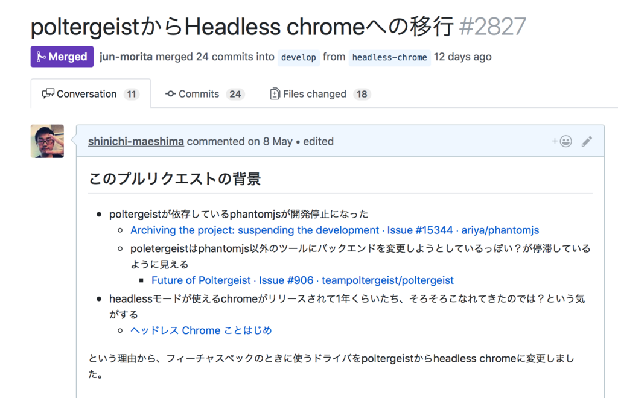Screen dimensions: 618x398
Task: Expand the comment 'edited' history dropdown
Action: [318, 142]
